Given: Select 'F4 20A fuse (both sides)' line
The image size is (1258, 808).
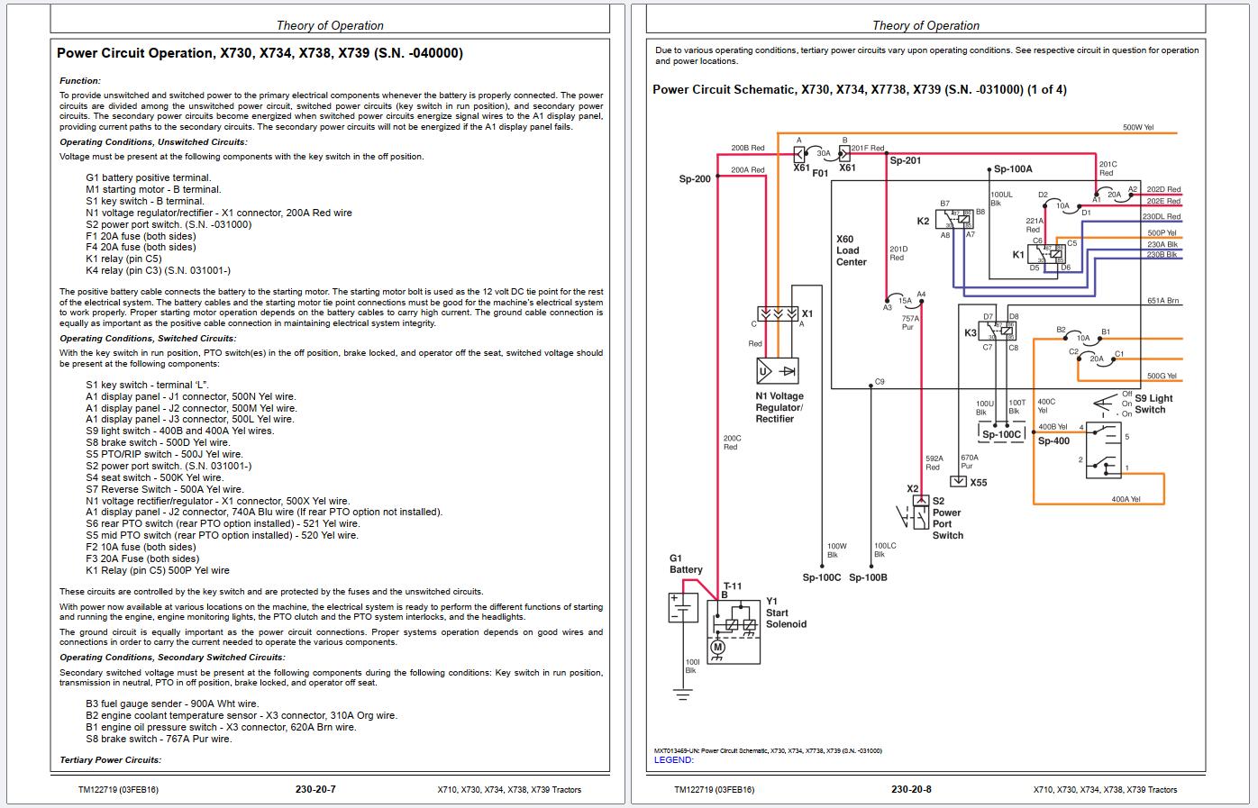Looking at the screenshot, I should coord(141,248).
